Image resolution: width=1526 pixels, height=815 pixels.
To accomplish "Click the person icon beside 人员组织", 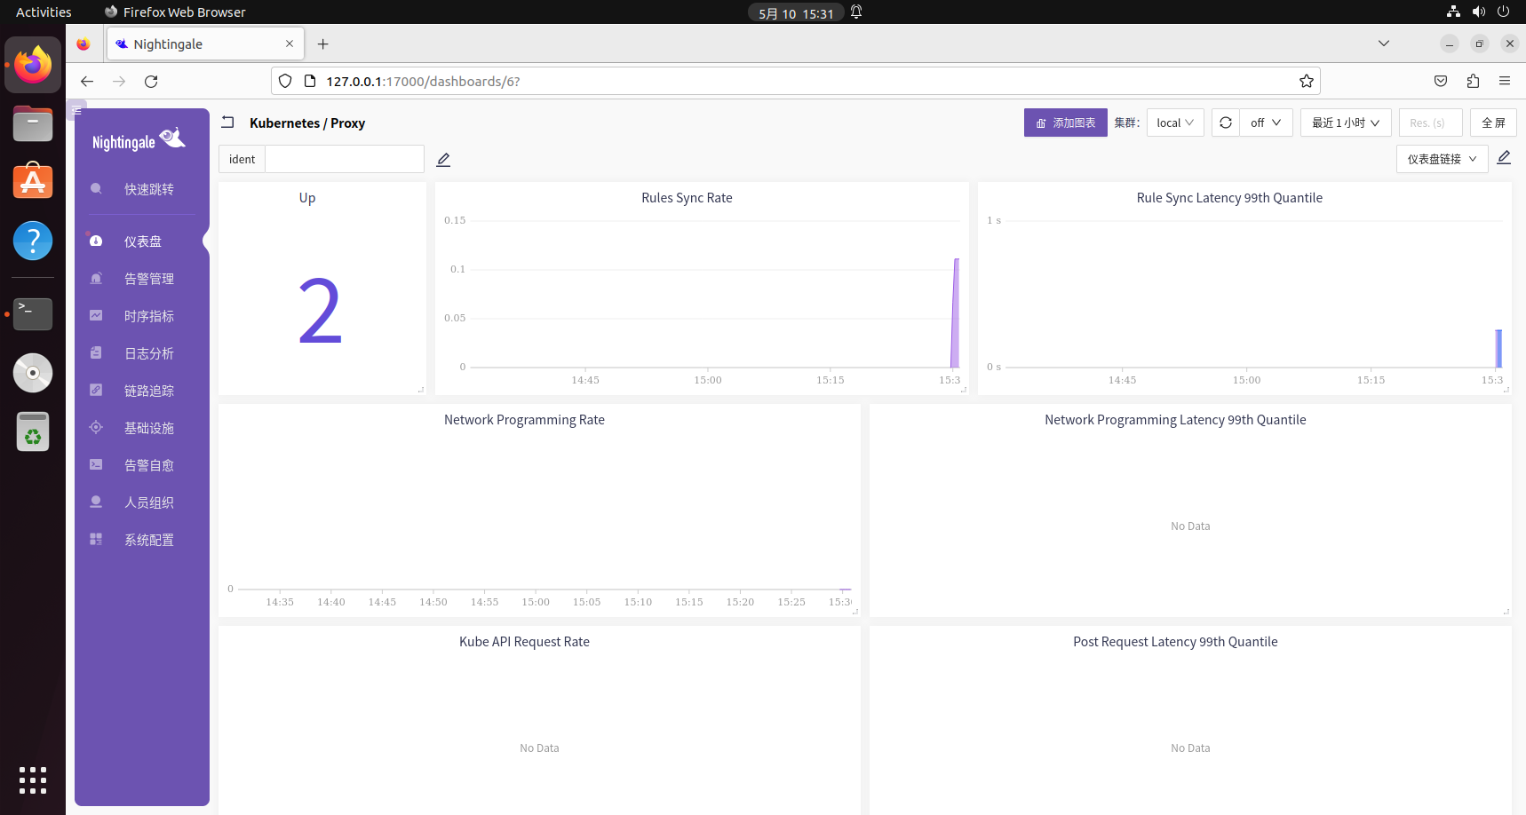I will tap(96, 502).
